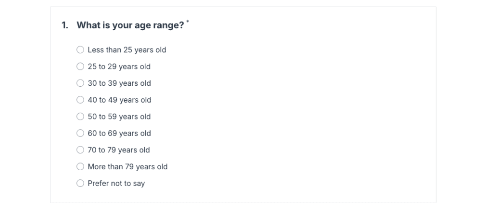Select the Less than 25 years old radio button

point(80,50)
